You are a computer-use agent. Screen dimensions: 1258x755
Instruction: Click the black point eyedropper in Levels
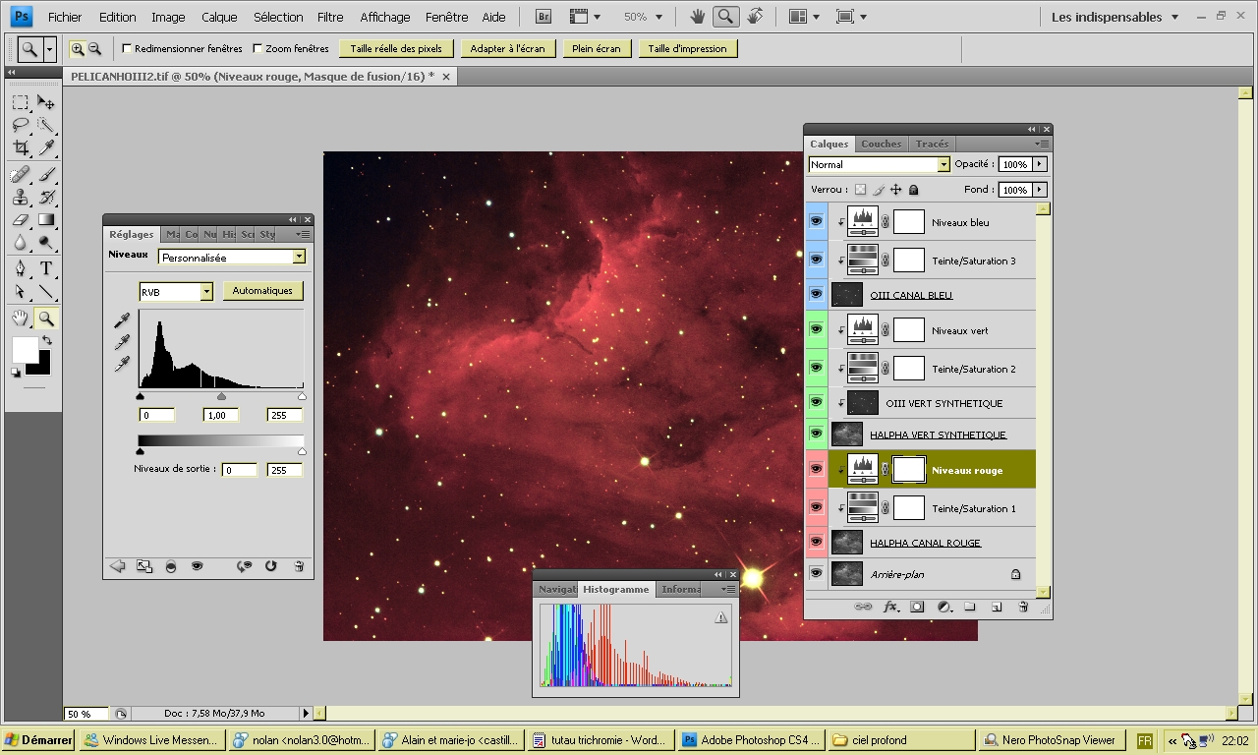click(123, 320)
